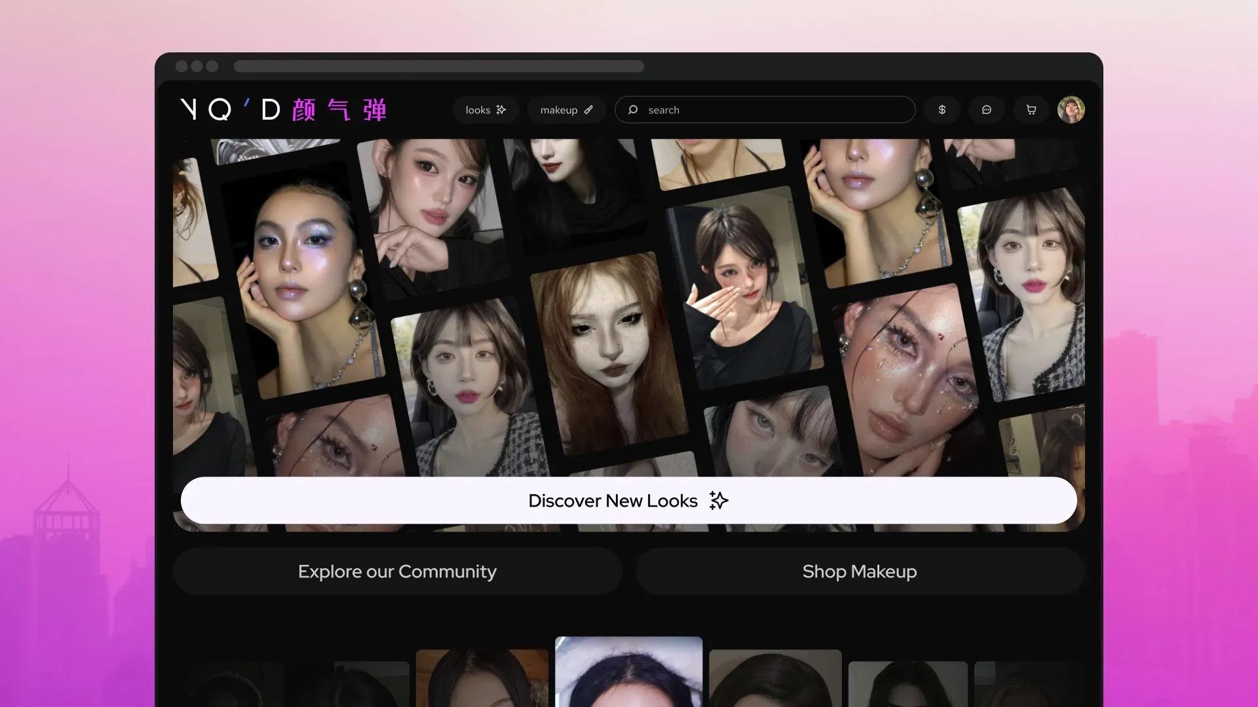Click sparkle icon on Discover New Looks
1258x707 pixels.
[x=719, y=501]
